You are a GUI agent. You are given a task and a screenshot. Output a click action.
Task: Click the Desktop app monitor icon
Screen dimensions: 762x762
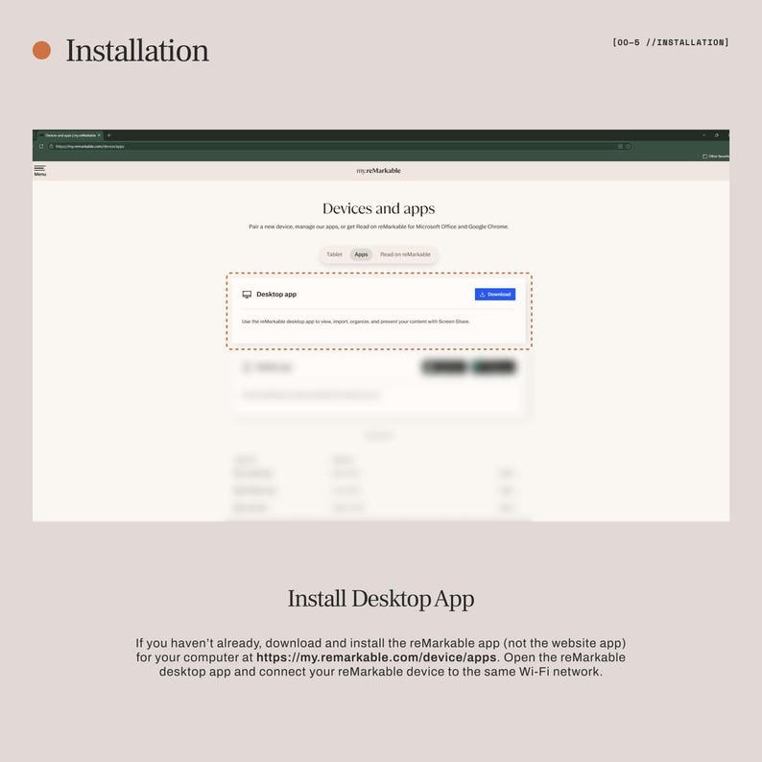point(247,295)
